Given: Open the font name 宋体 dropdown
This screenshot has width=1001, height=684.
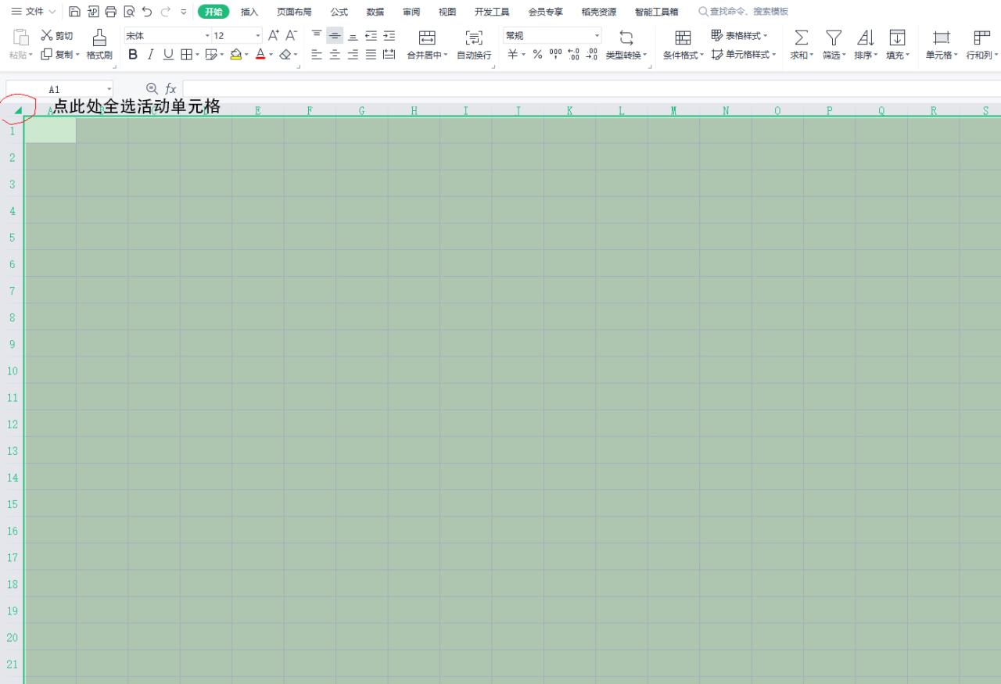Looking at the screenshot, I should coord(207,36).
